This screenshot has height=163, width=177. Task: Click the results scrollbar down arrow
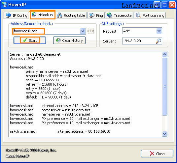pos(164,134)
